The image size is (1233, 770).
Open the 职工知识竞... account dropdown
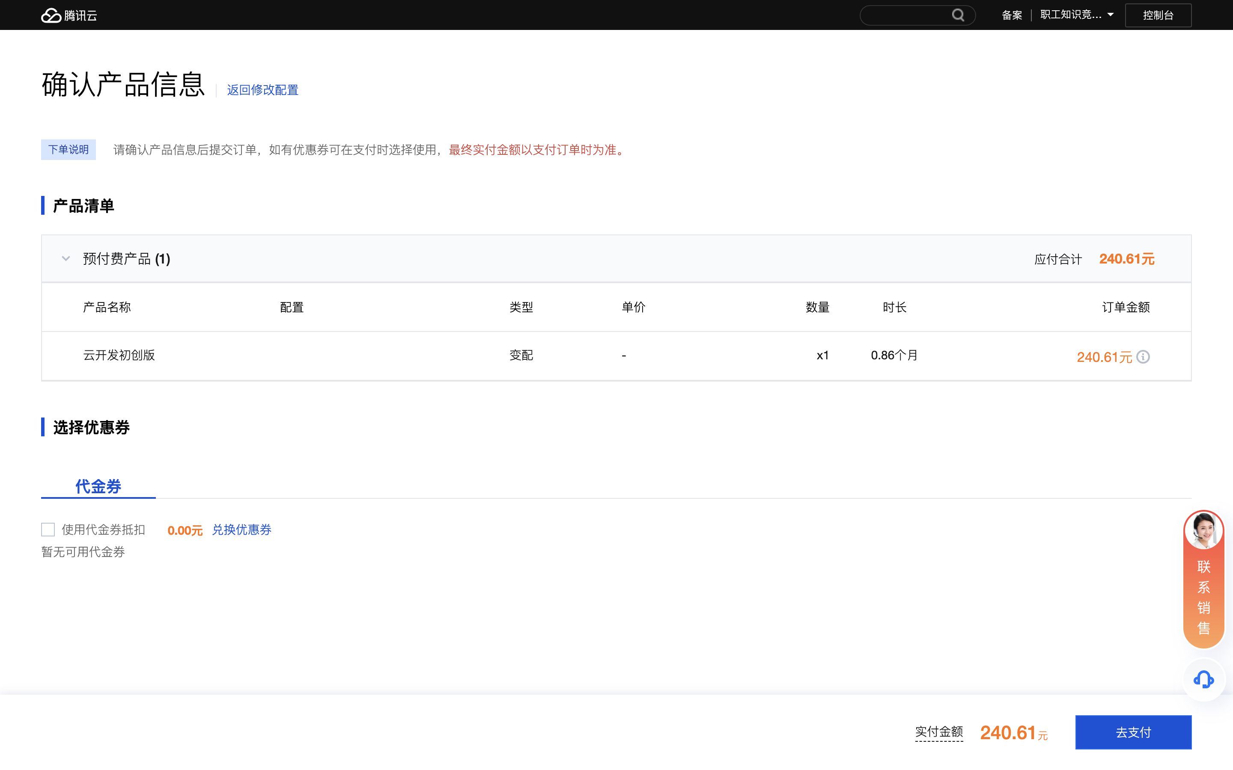click(x=1070, y=15)
